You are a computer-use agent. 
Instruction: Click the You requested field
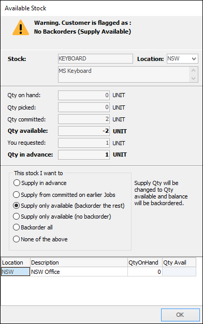pos(84,143)
